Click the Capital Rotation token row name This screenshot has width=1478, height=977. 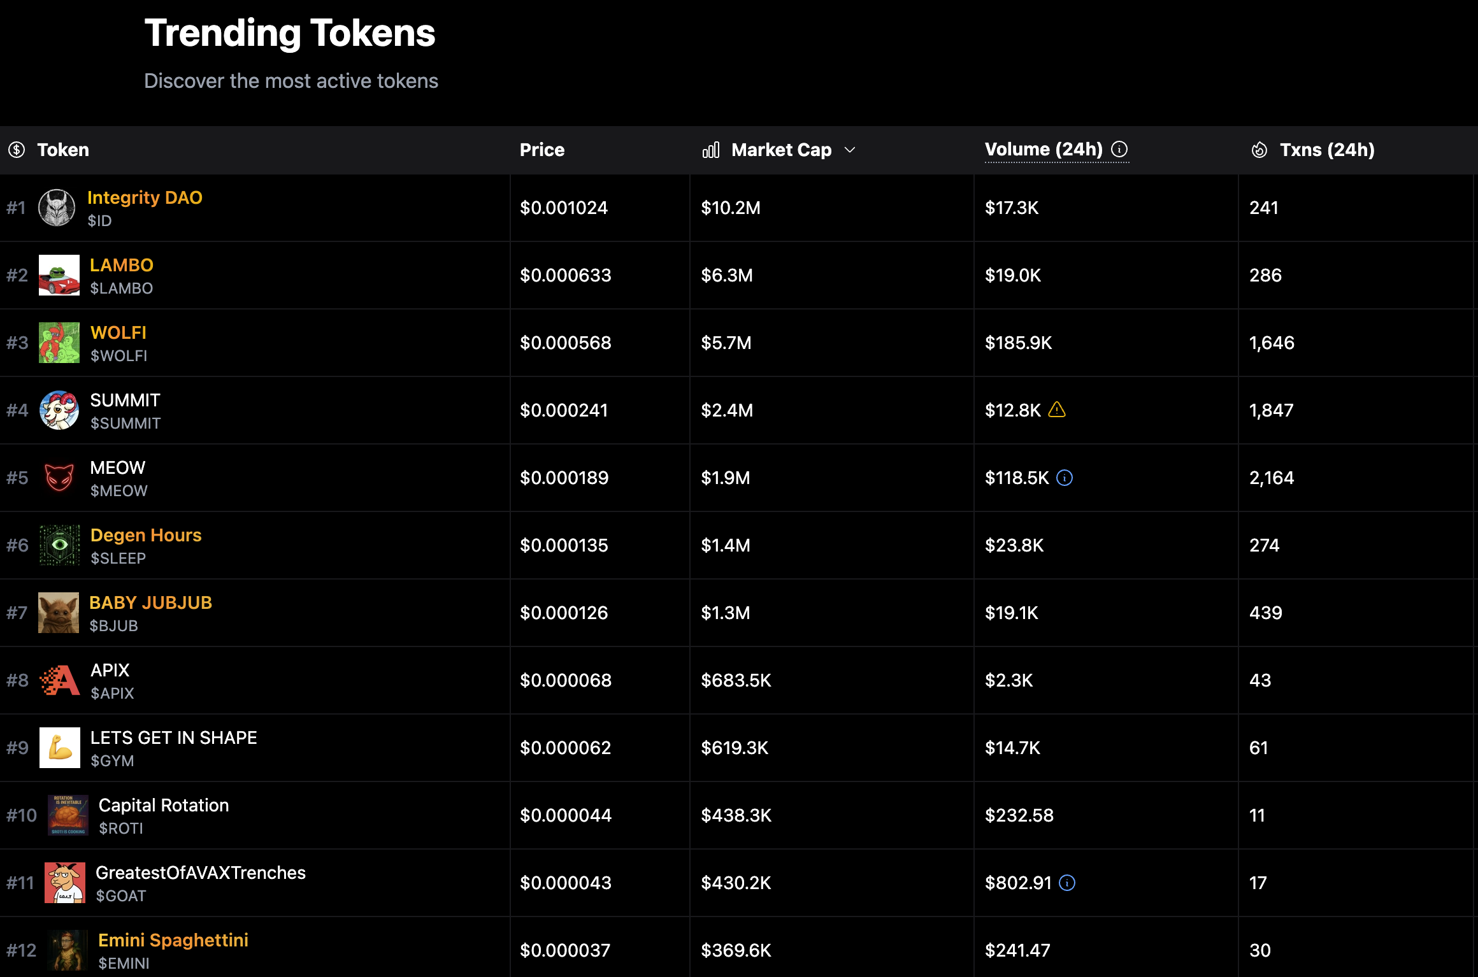point(164,805)
